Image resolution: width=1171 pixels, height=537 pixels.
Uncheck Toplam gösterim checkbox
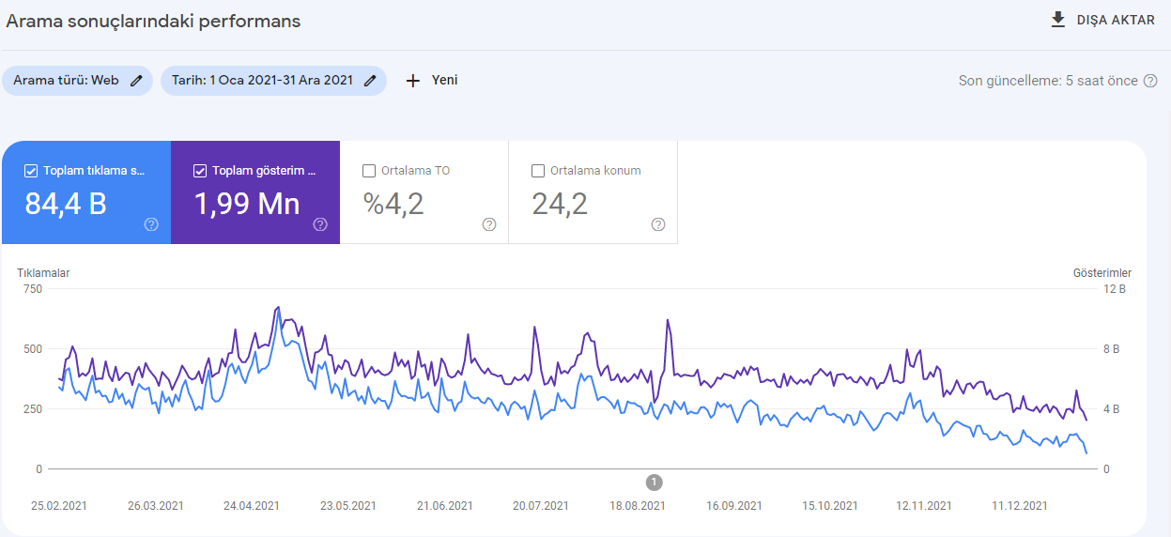[x=200, y=171]
